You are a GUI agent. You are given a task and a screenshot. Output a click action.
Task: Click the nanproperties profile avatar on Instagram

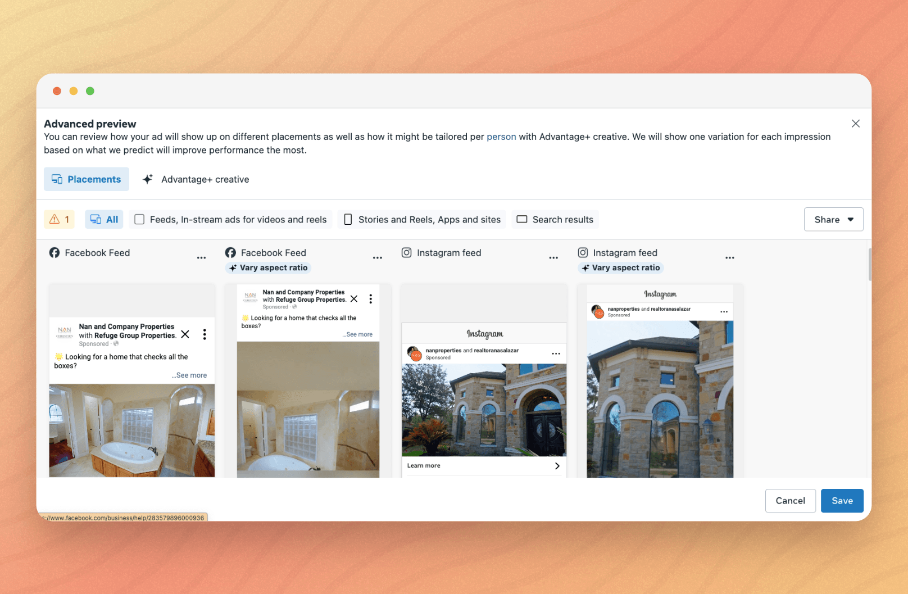(x=414, y=353)
